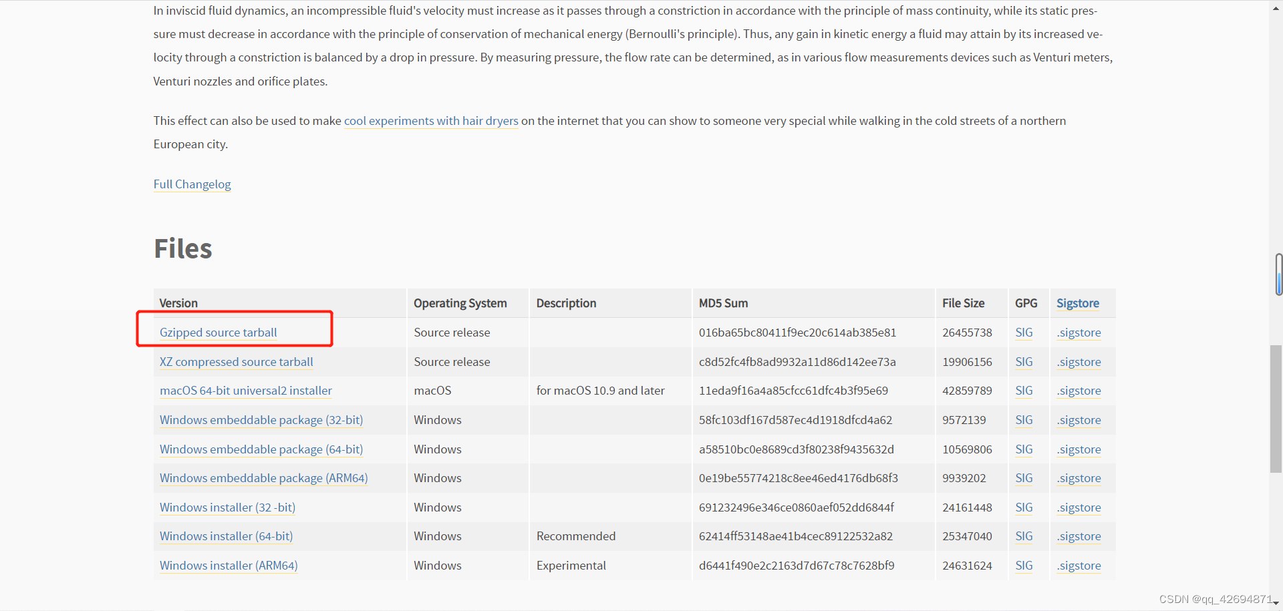Select Windows embeddable package (64-bit)
The image size is (1283, 611).
click(261, 449)
